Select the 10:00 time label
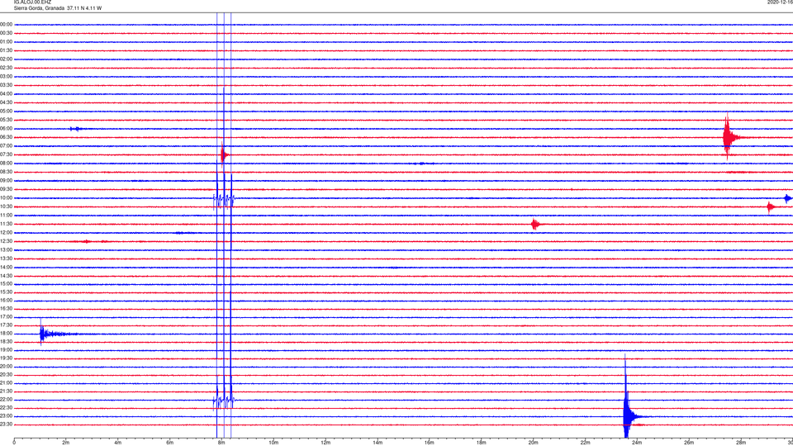This screenshot has width=793, height=446. pyautogui.click(x=6, y=198)
